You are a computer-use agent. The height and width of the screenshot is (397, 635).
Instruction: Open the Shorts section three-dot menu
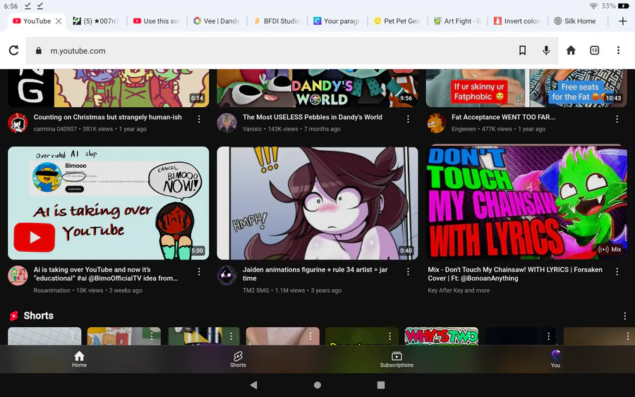coord(625,316)
